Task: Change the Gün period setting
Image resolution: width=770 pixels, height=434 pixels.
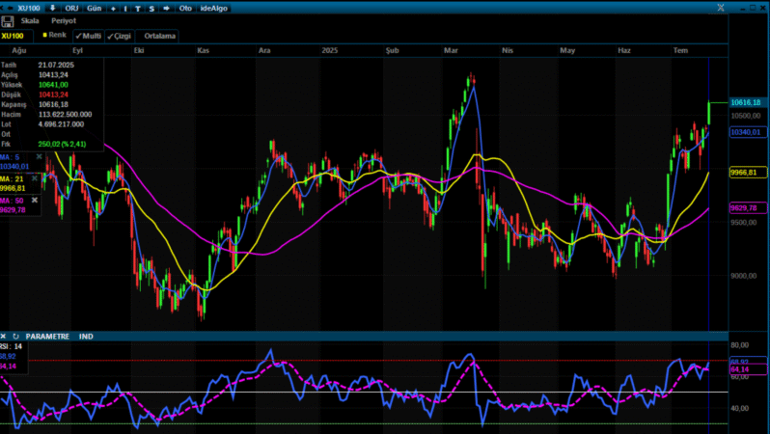Action: pos(94,9)
